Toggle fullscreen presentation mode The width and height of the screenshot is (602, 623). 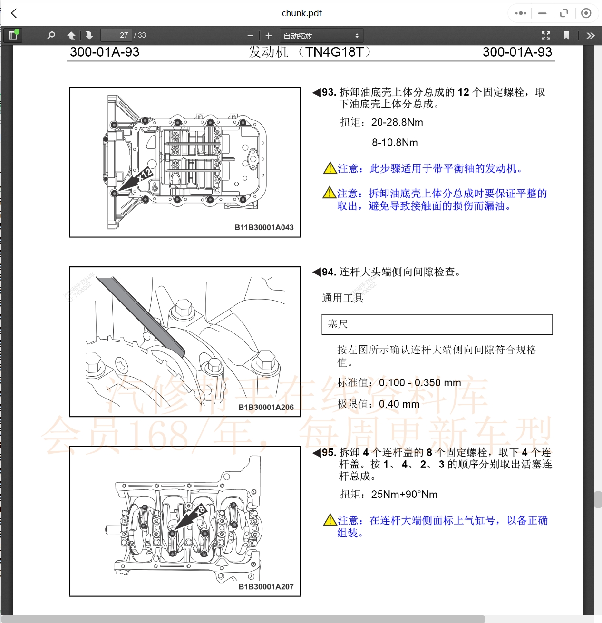546,35
